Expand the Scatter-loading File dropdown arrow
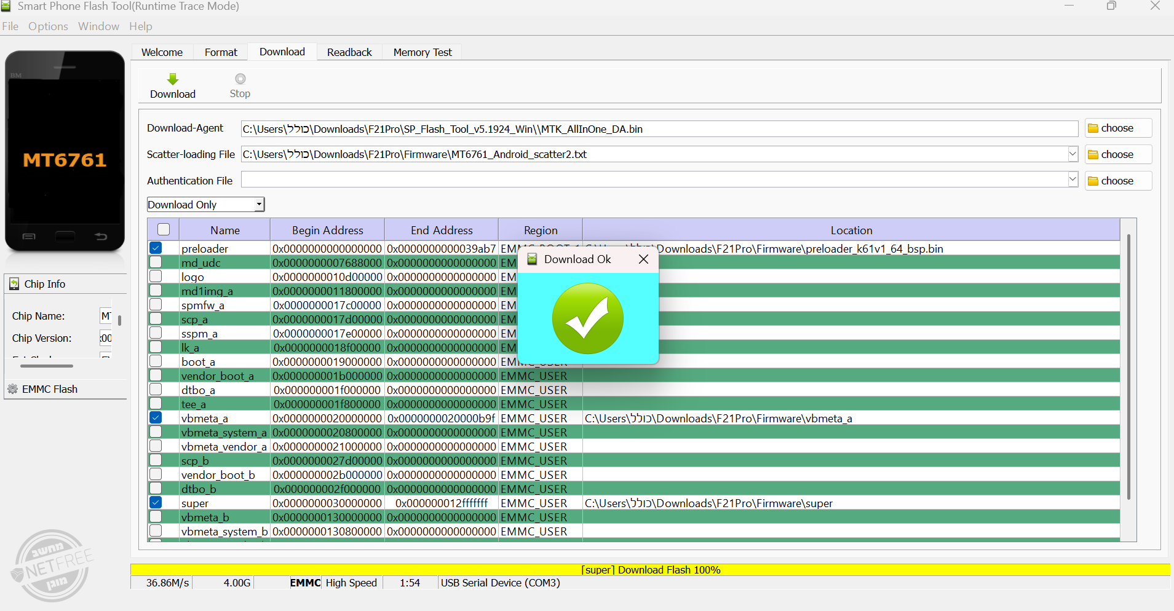Image resolution: width=1174 pixels, height=611 pixels. coord(1073,154)
